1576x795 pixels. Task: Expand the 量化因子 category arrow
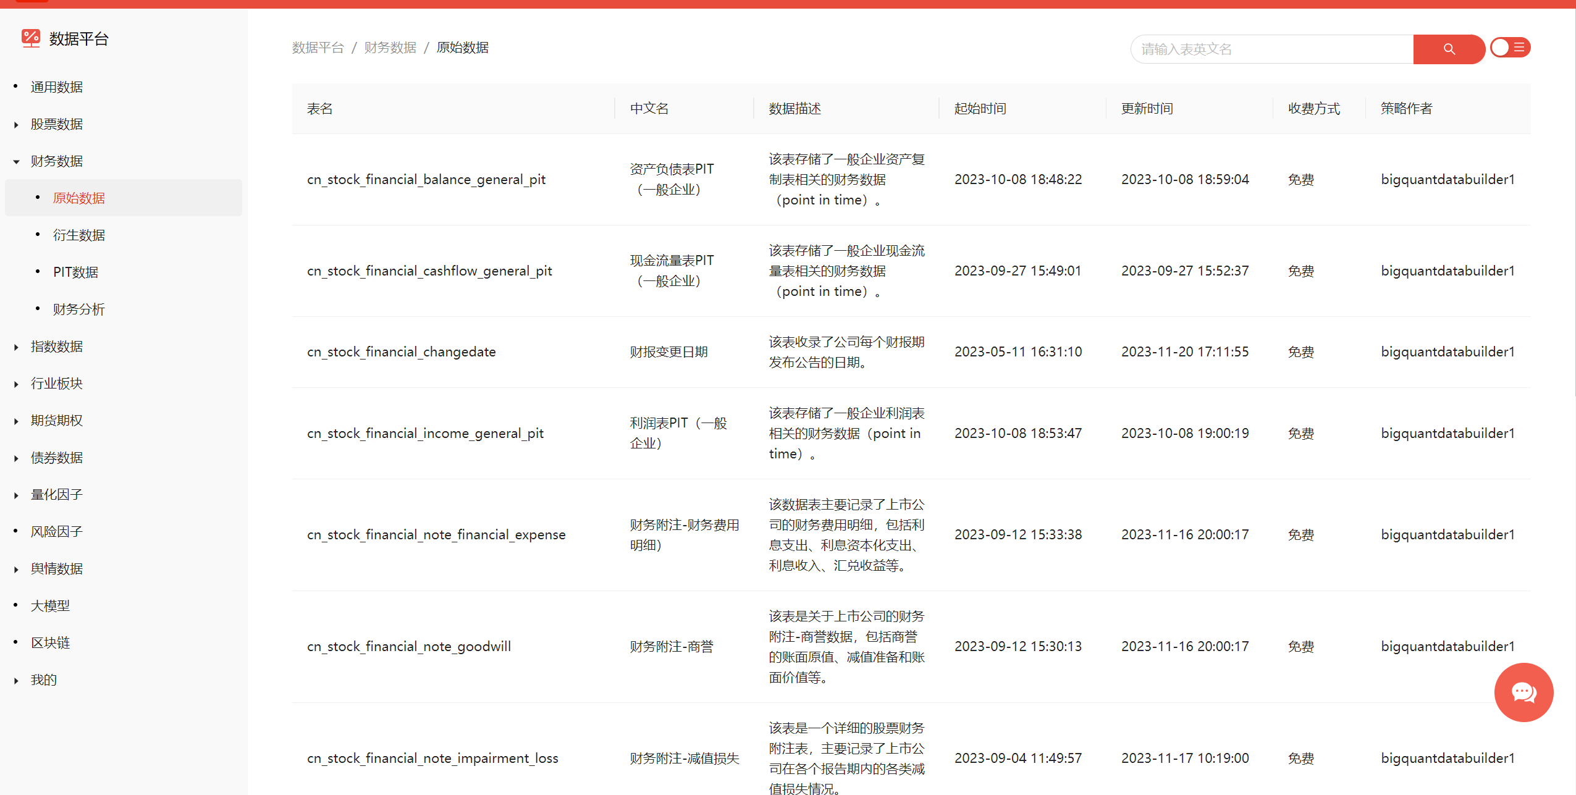point(16,495)
